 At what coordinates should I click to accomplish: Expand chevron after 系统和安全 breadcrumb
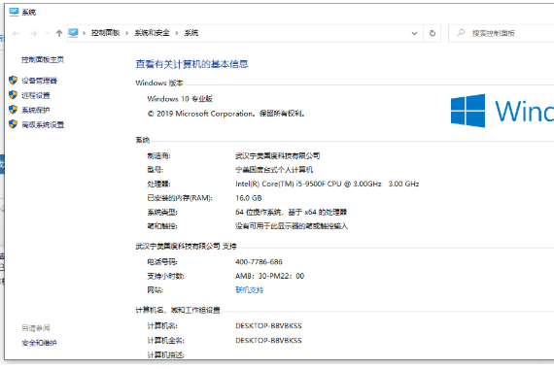pyautogui.click(x=177, y=33)
